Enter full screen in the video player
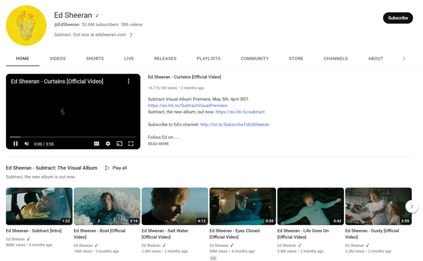This screenshot has width=423, height=261. tap(131, 144)
